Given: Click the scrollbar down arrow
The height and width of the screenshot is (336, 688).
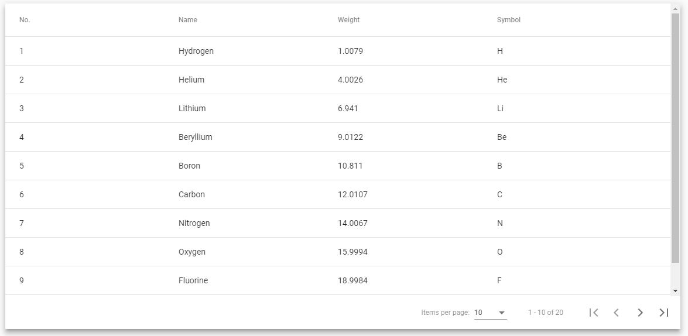Looking at the screenshot, I should click(x=675, y=291).
